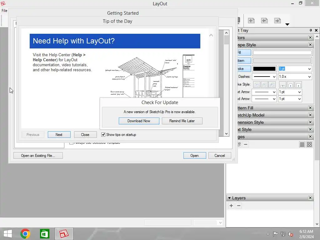Collapse the Layers panel triangle
The width and height of the screenshot is (320, 240).
tap(229, 198)
